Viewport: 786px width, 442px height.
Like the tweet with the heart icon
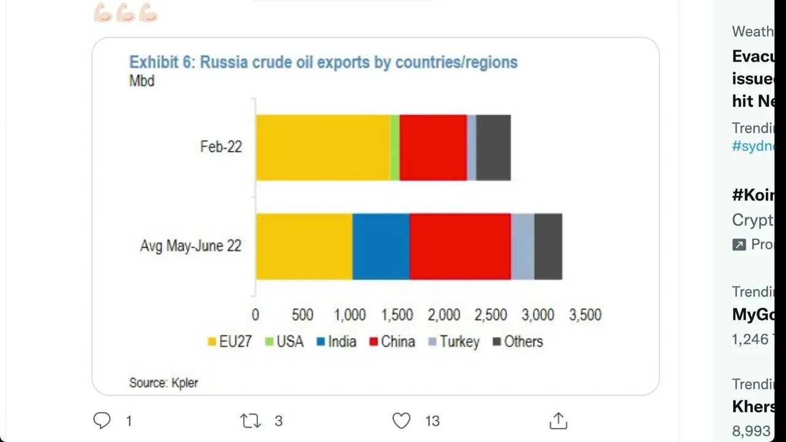pyautogui.click(x=401, y=421)
